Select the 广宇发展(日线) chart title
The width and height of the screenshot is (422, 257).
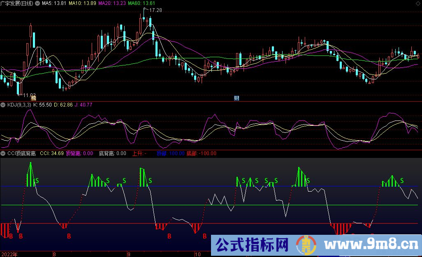pos(17,4)
